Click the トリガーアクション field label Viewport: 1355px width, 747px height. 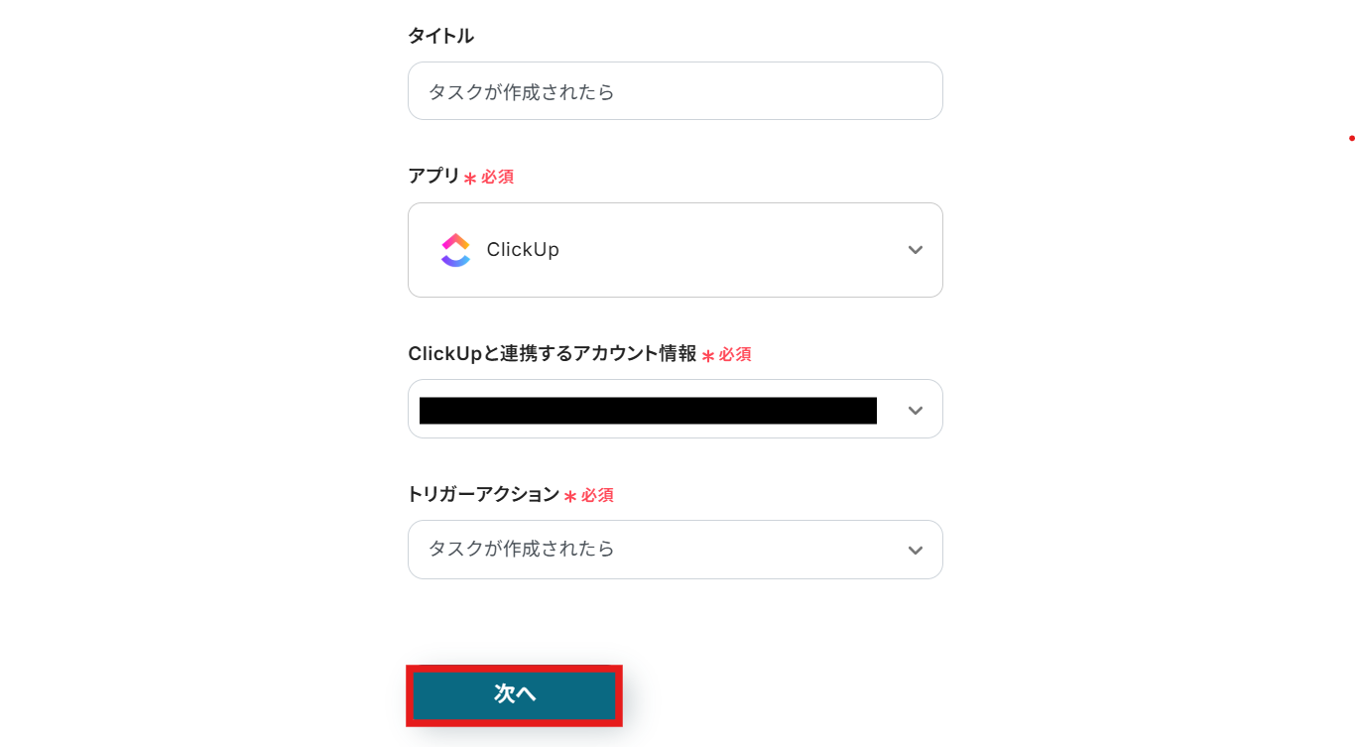tap(483, 494)
